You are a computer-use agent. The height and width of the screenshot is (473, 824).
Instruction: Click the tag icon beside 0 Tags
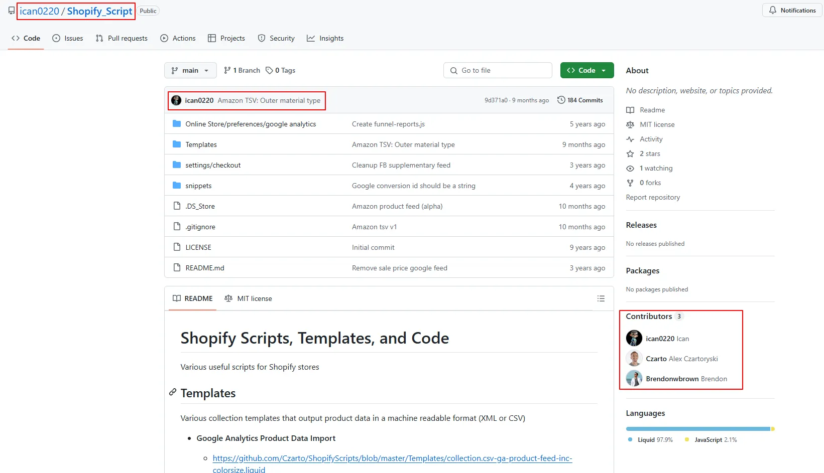click(269, 71)
